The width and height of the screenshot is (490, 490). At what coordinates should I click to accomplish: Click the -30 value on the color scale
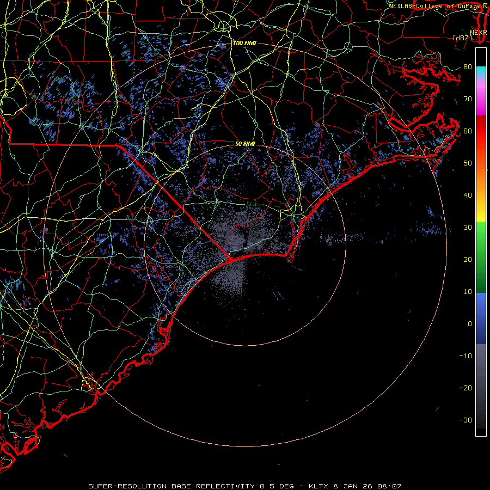(x=465, y=420)
